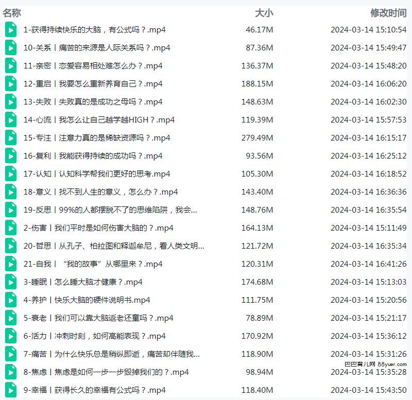412x400 pixels.
Task: Click the video icon beside 10-关系 file
Action: pyautogui.click(x=10, y=48)
